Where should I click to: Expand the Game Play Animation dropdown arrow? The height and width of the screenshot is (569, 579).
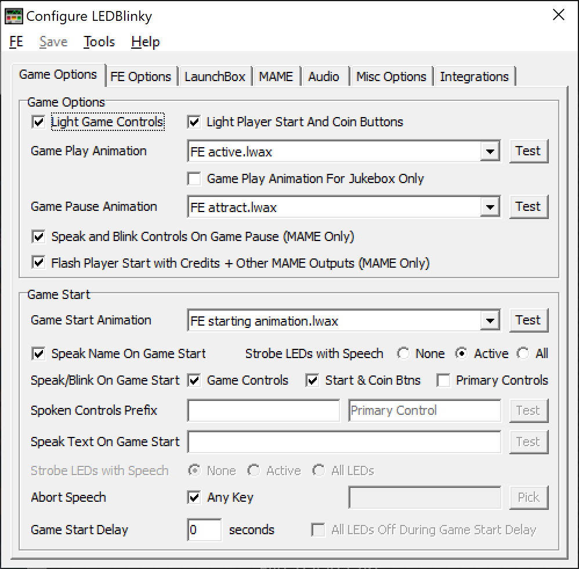point(490,151)
